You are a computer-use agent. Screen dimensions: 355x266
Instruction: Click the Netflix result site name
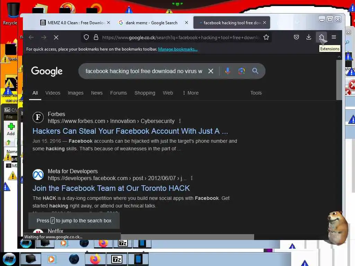(55, 231)
